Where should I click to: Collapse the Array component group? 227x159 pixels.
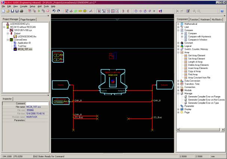point(178,52)
